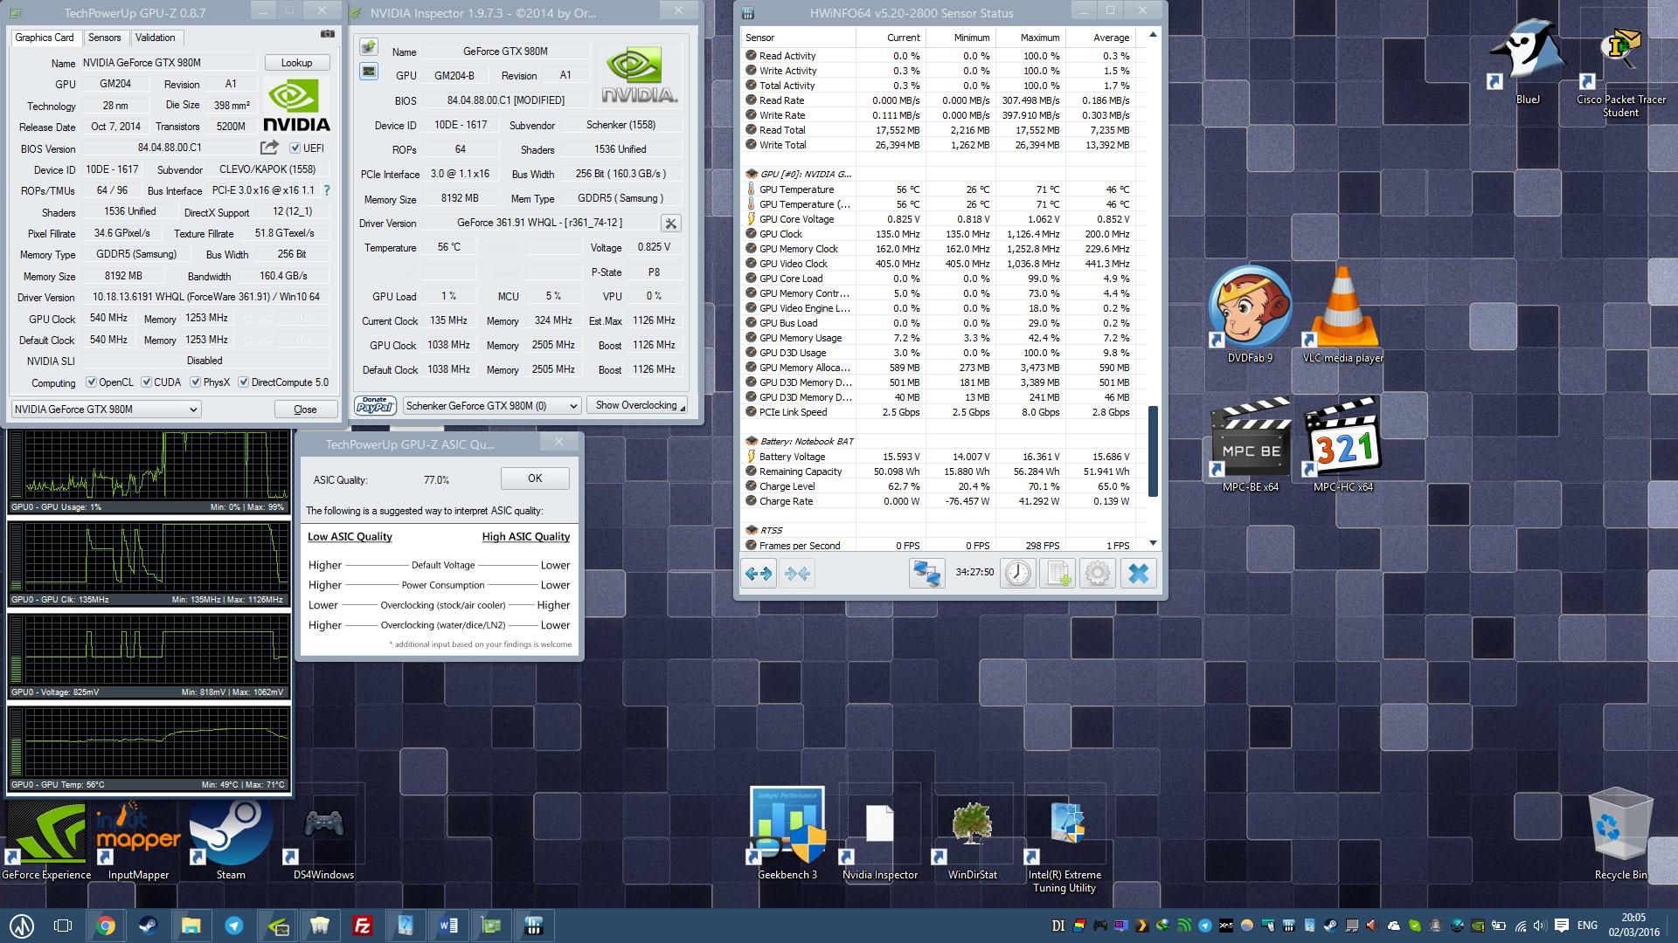This screenshot has height=943, width=1678.
Task: Open the Geekbench 3 desktop shortcut
Action: pos(787,834)
